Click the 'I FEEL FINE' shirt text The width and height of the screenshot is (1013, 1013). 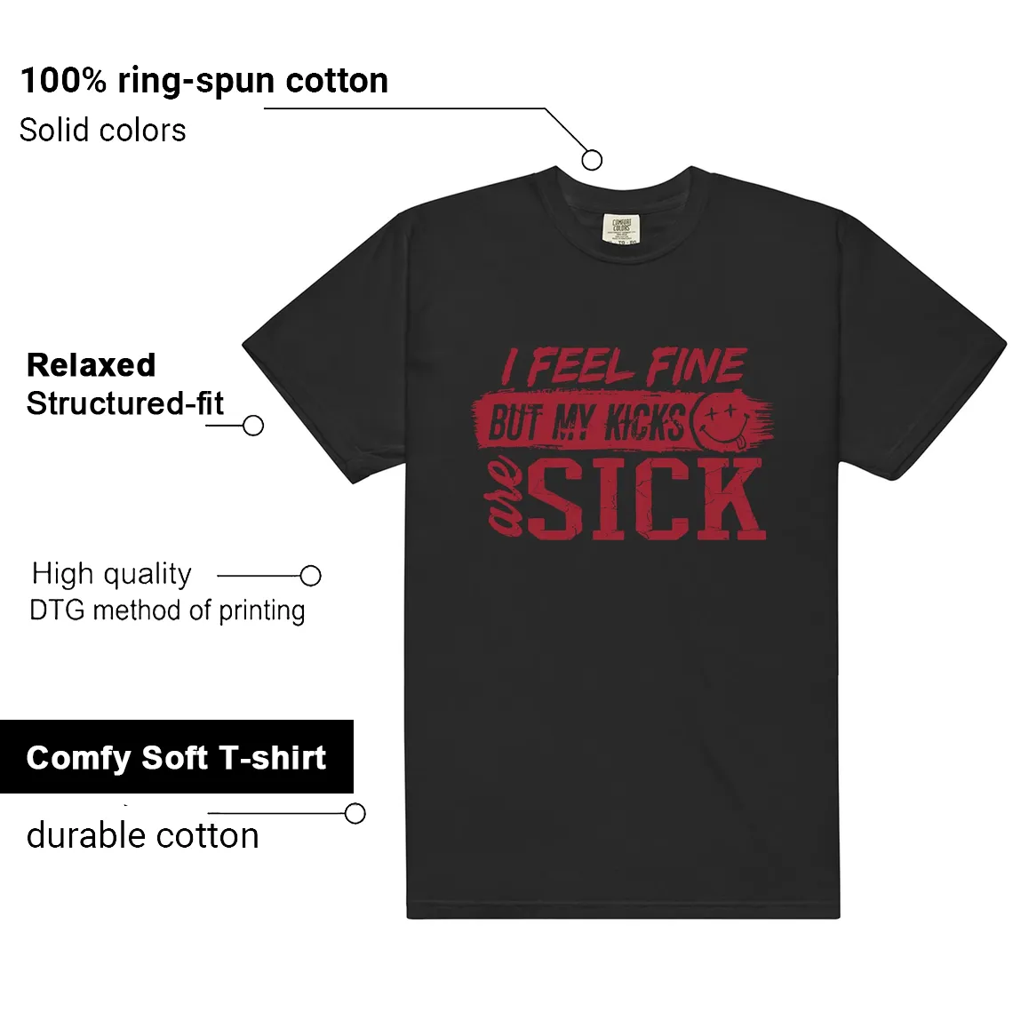click(624, 366)
